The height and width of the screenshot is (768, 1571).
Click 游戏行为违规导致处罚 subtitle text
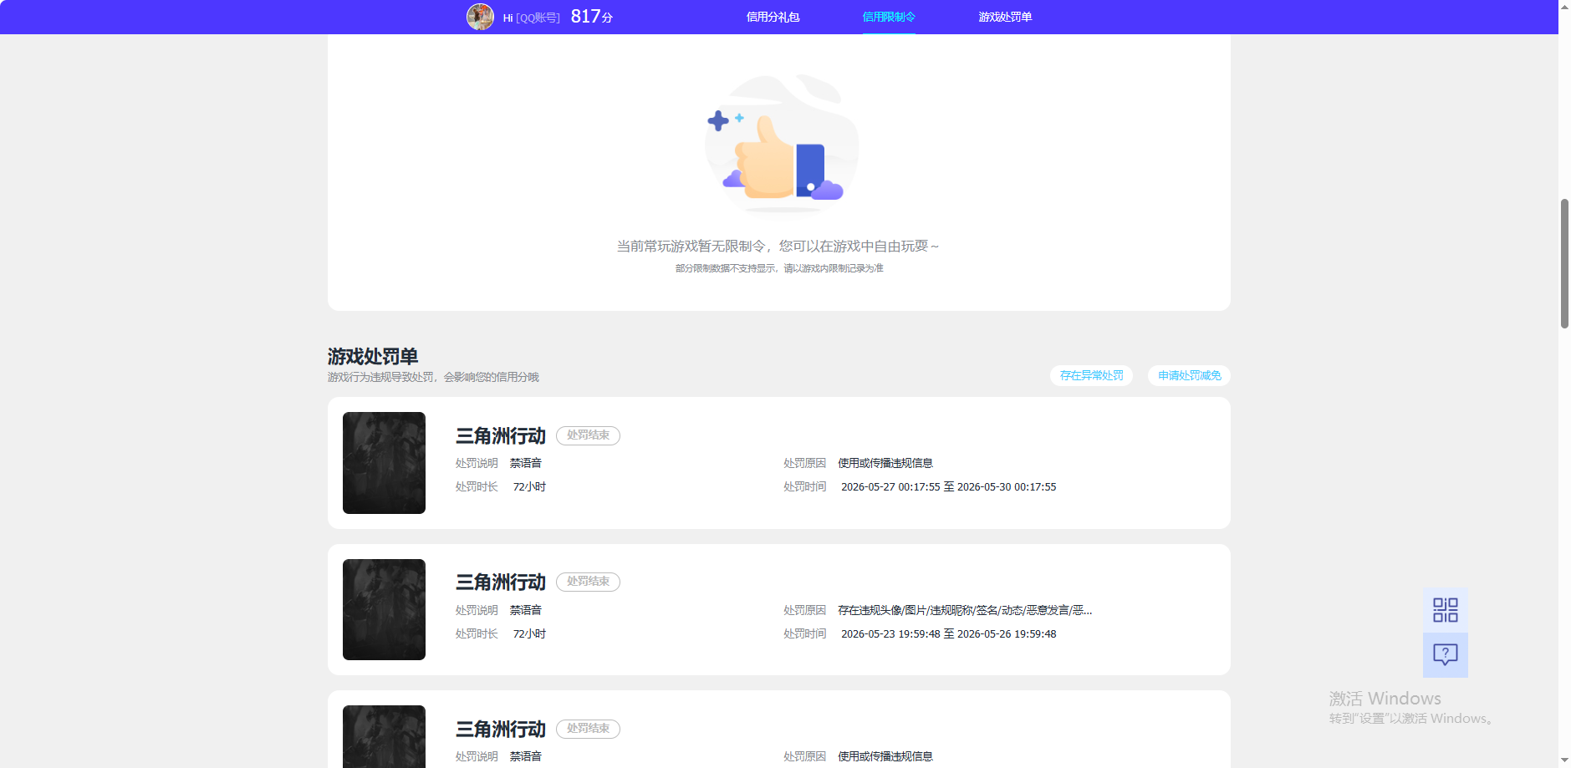[x=433, y=378]
